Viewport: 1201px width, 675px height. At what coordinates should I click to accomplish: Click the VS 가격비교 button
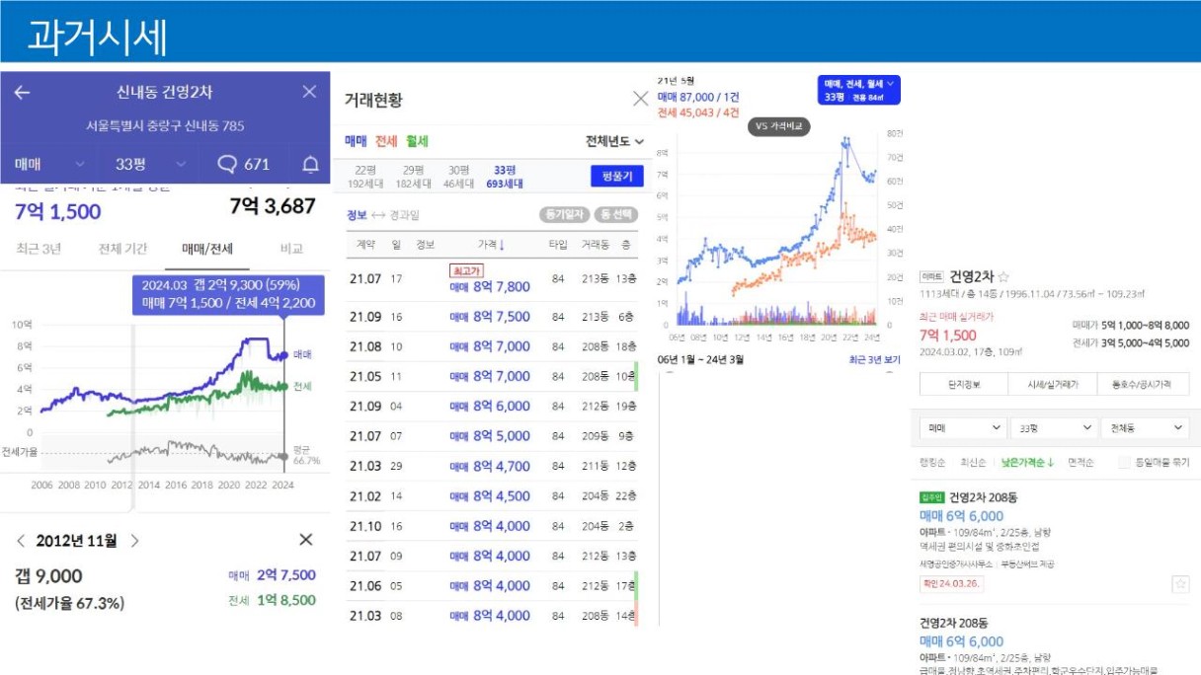(780, 126)
